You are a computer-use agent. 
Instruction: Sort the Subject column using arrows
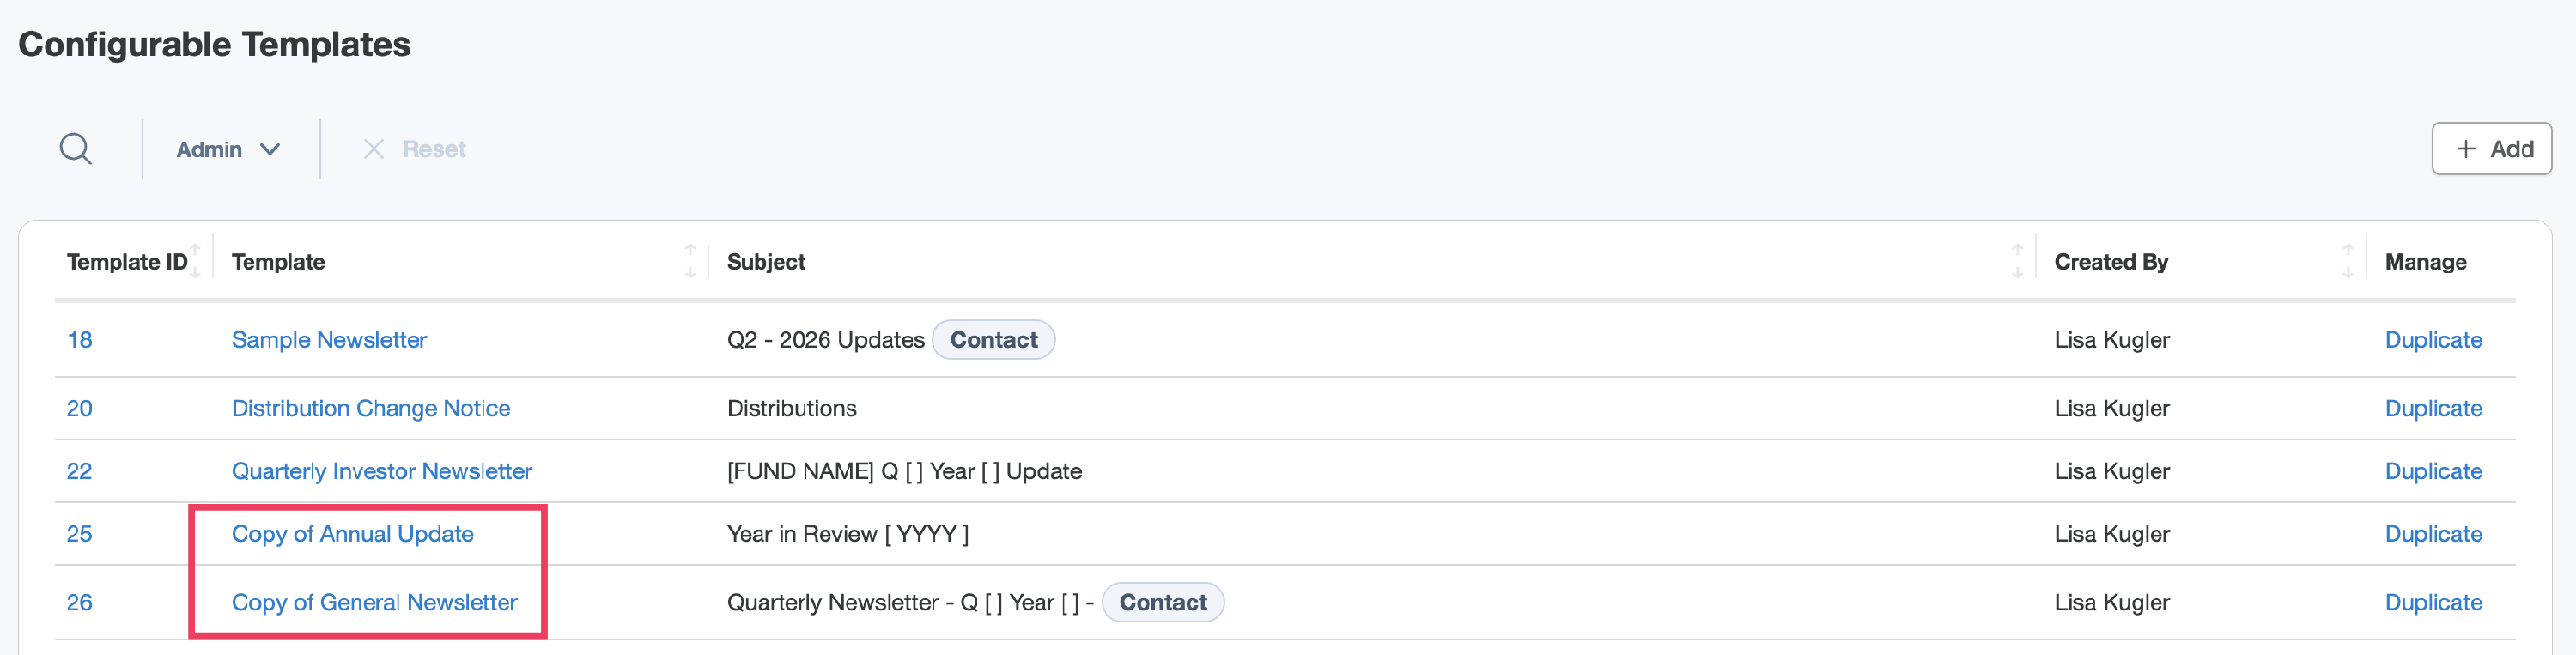click(x=2017, y=261)
